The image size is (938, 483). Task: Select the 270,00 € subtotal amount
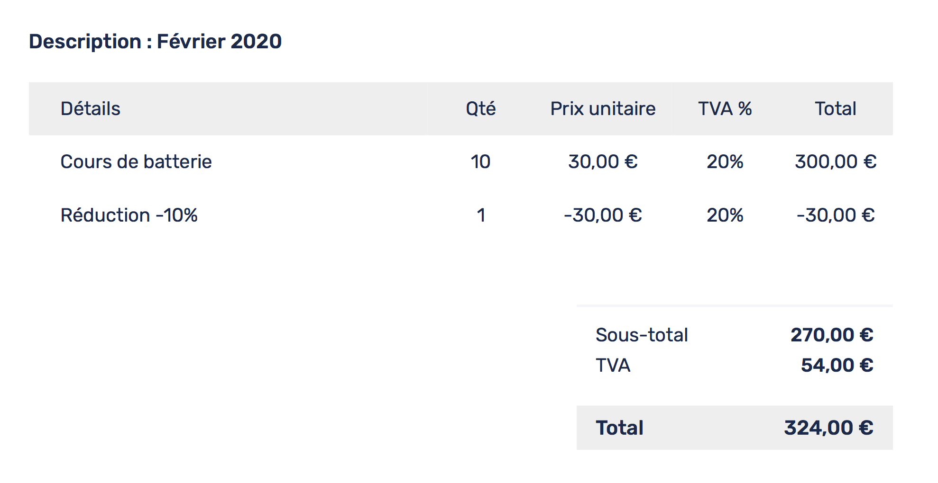[x=832, y=335]
